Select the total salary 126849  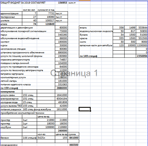click(46, 24)
